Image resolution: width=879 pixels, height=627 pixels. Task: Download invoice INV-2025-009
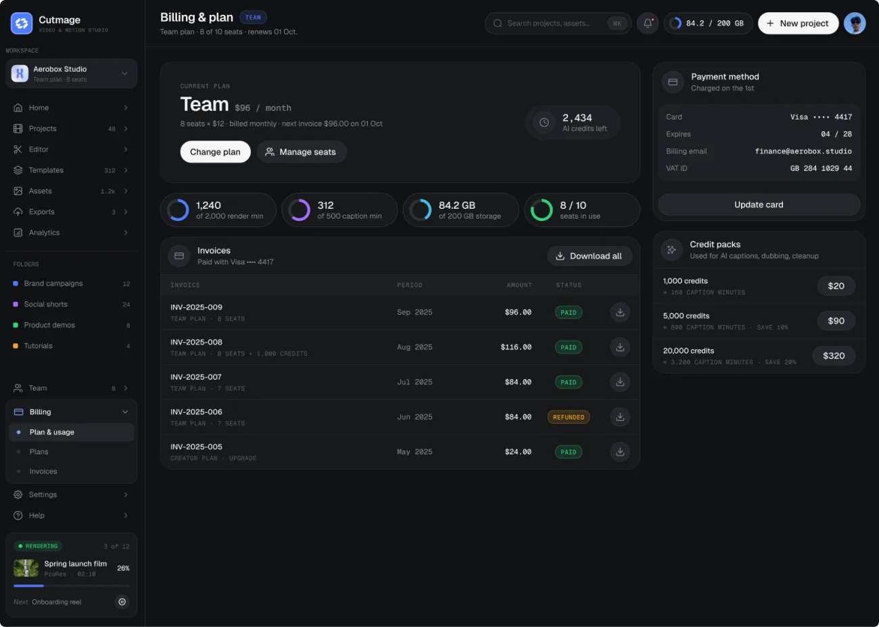coord(620,312)
